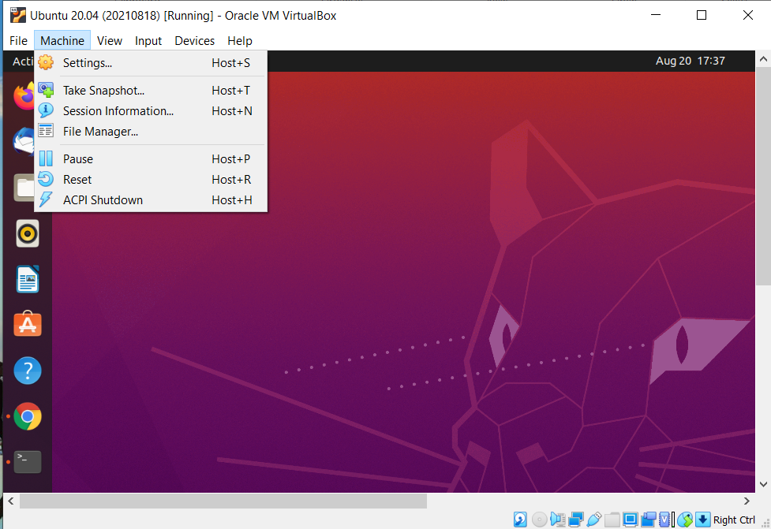Click the shared folders status icon

coord(612,520)
